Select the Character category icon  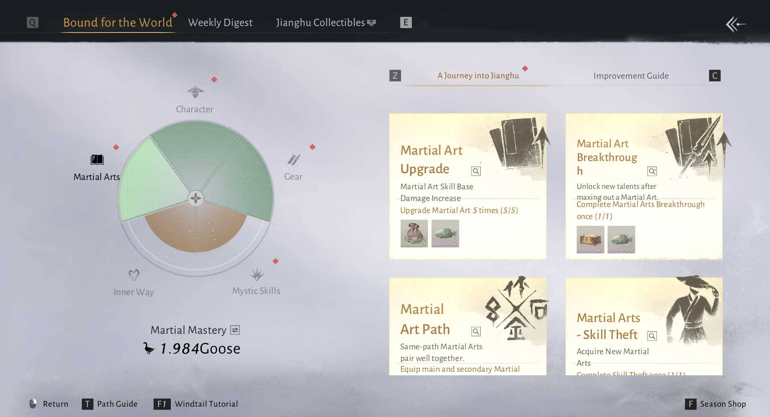coord(195,92)
